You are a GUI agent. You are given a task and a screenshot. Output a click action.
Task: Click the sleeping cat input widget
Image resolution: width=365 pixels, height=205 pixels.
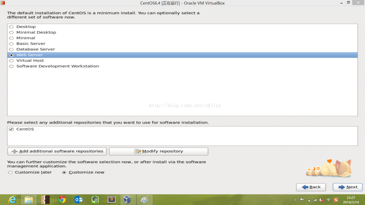point(329,168)
